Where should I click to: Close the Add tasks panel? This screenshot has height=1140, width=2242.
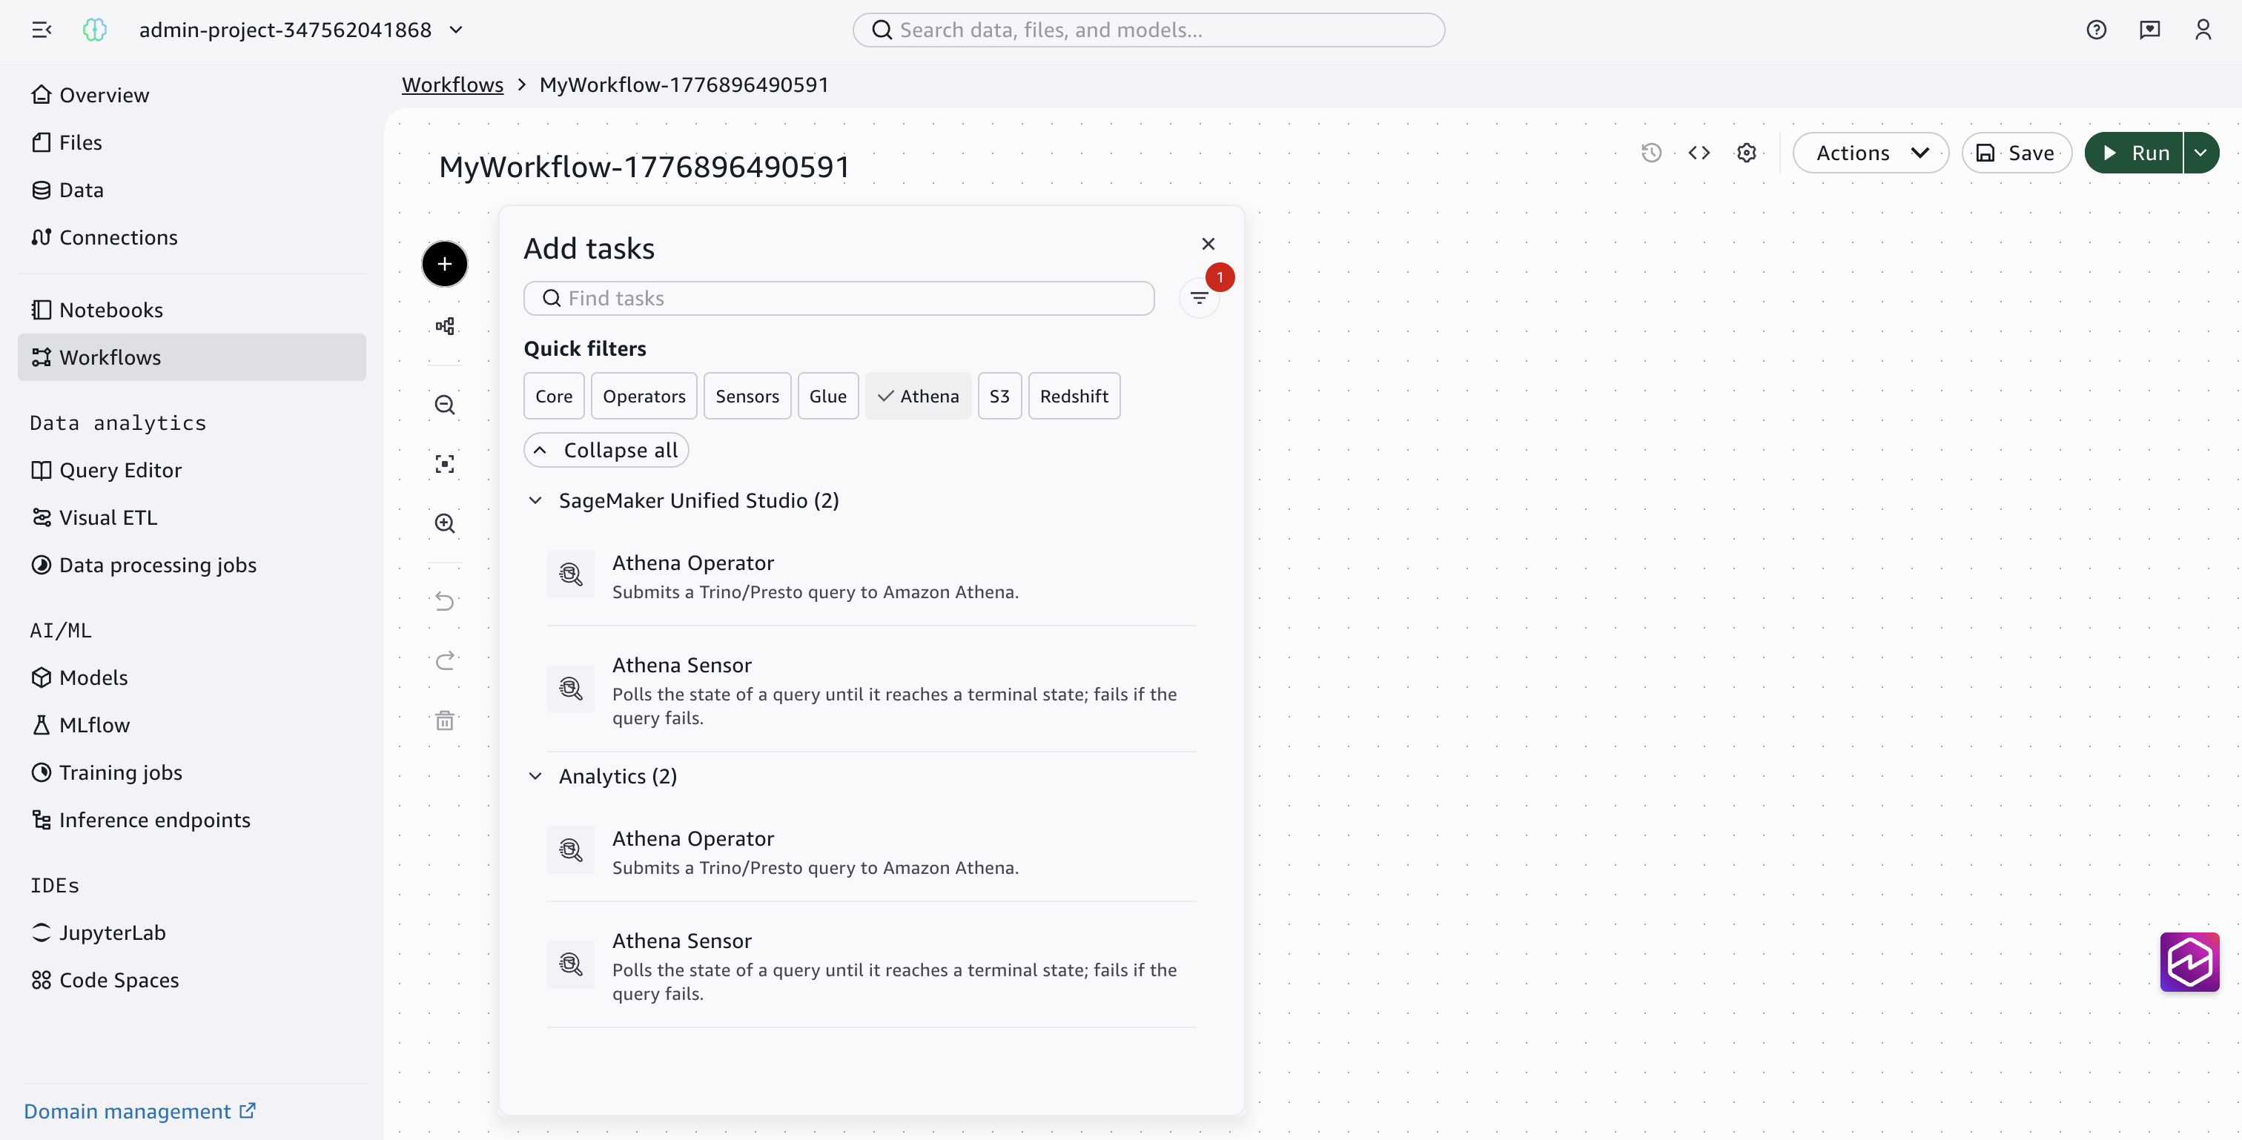pyautogui.click(x=1208, y=244)
